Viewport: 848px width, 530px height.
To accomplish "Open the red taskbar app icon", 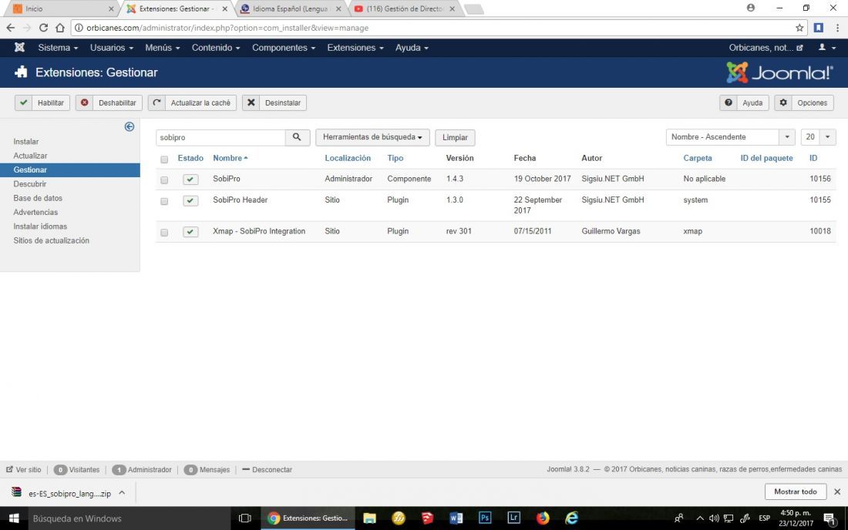I will pyautogui.click(x=427, y=518).
